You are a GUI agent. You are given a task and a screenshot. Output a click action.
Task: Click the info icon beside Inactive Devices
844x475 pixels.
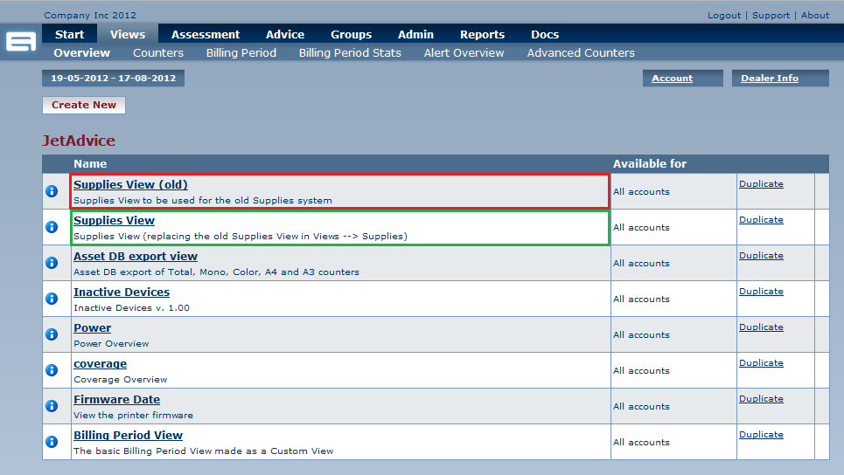(x=52, y=299)
